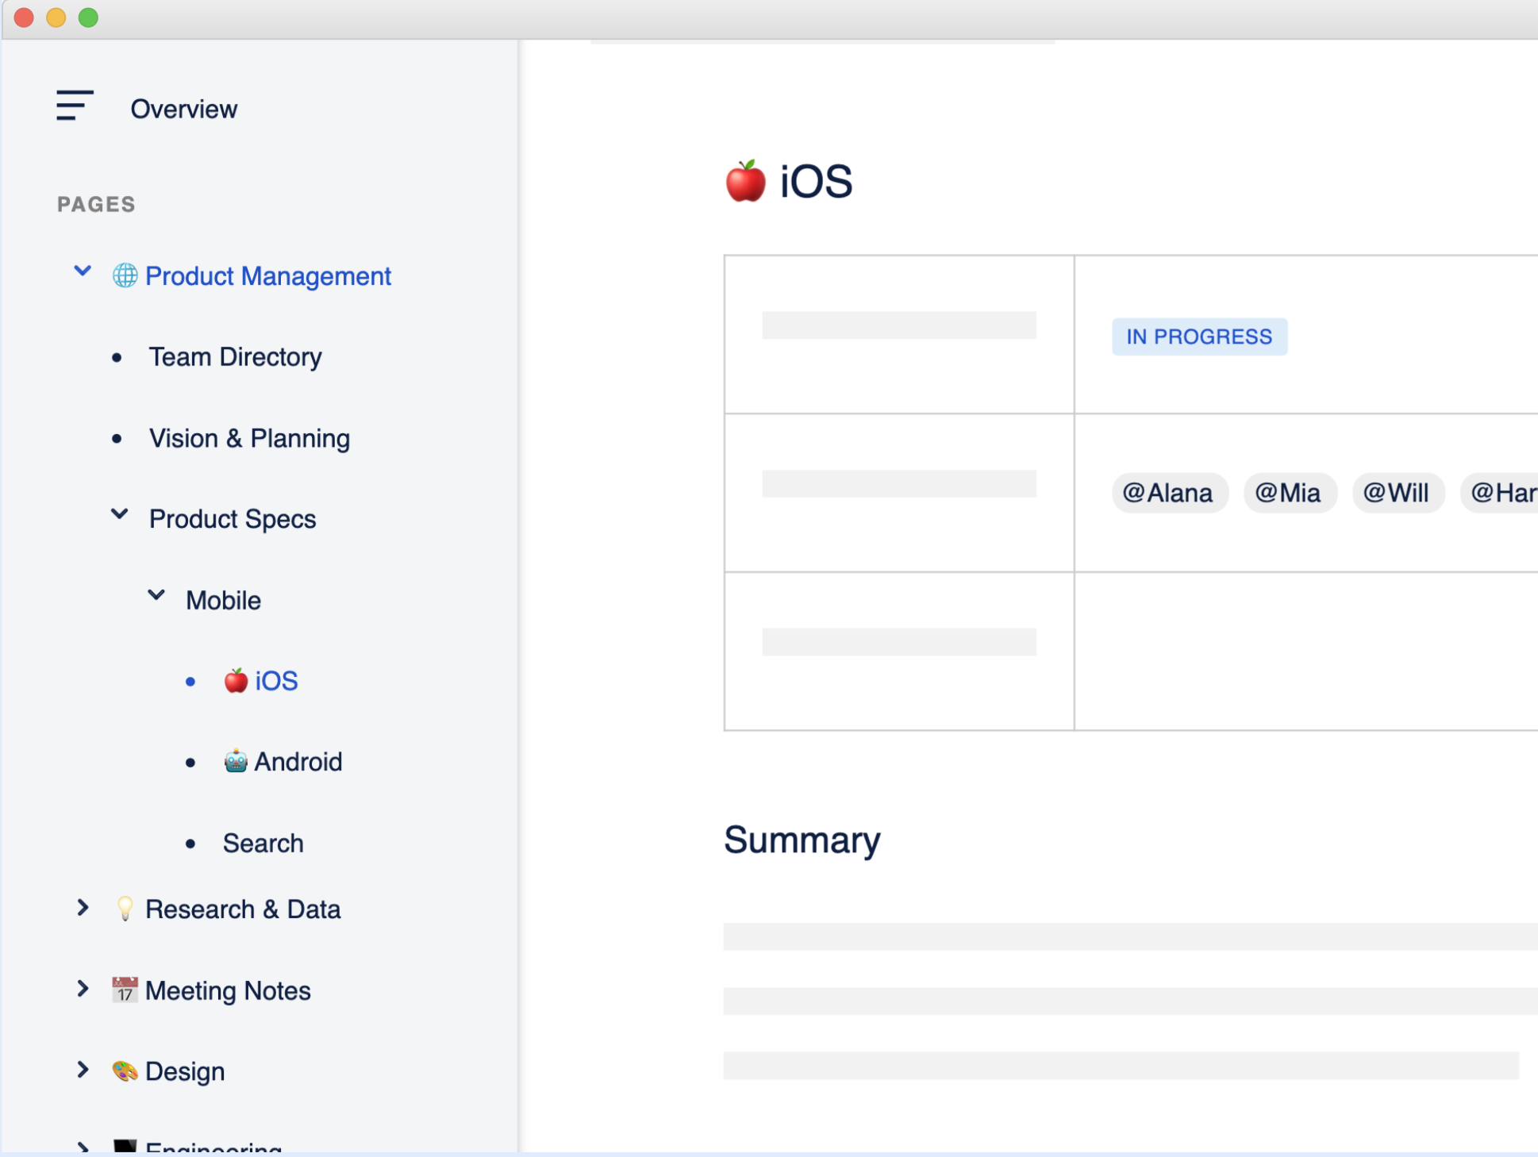Select the Vision & Planning page
The image size is (1538, 1157).
point(248,438)
